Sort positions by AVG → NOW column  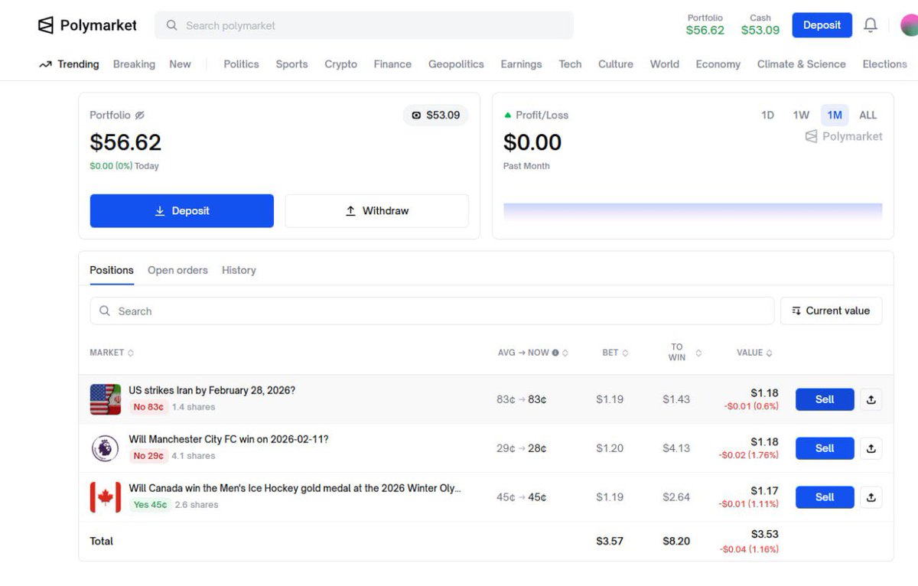click(533, 353)
